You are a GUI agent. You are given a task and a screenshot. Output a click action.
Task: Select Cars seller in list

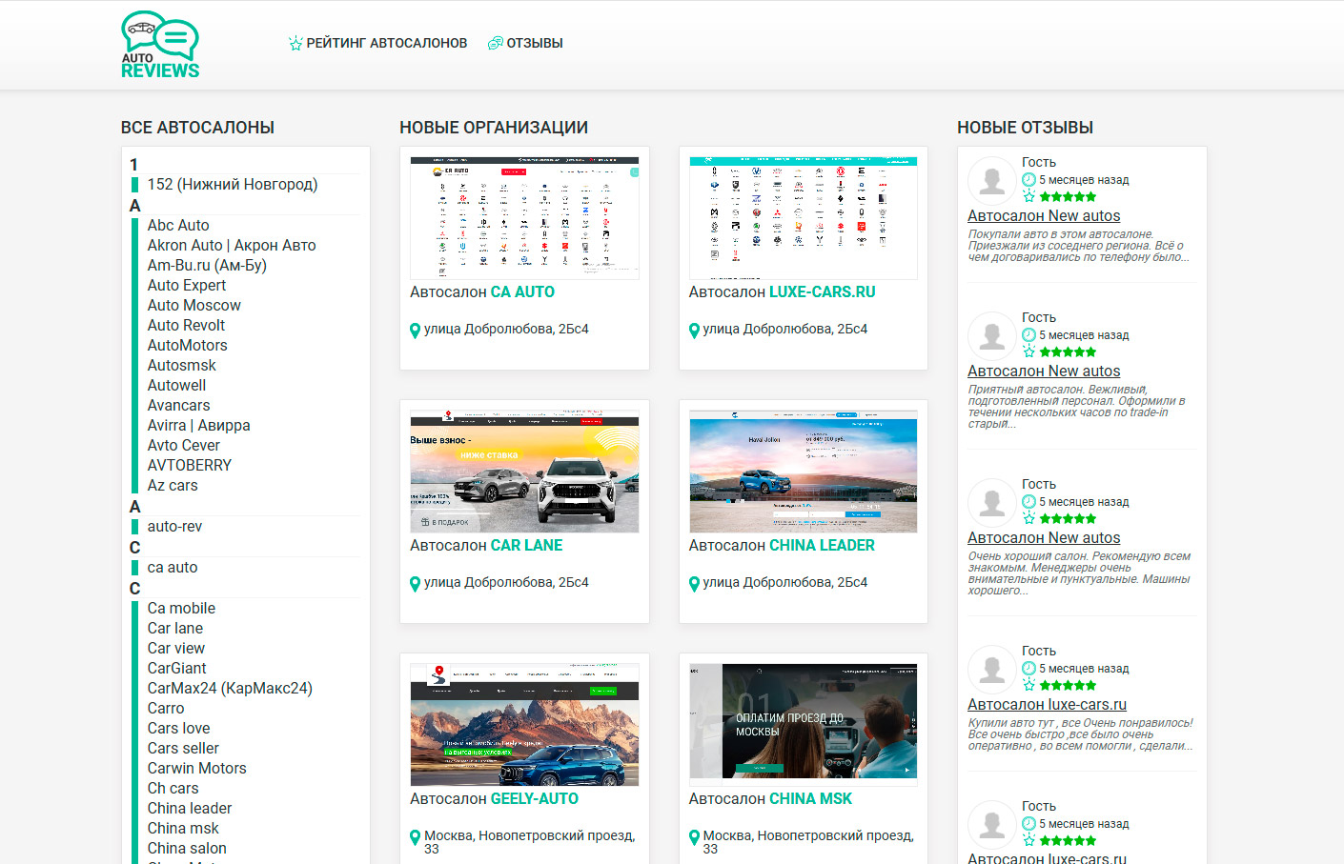[x=183, y=749]
